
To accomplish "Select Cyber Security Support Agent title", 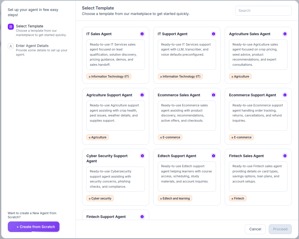I will (107, 159).
